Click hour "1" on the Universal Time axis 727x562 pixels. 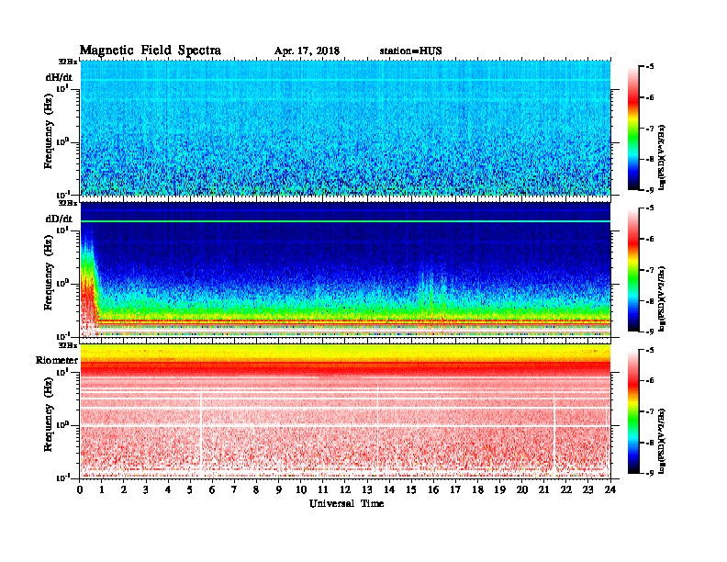(102, 490)
